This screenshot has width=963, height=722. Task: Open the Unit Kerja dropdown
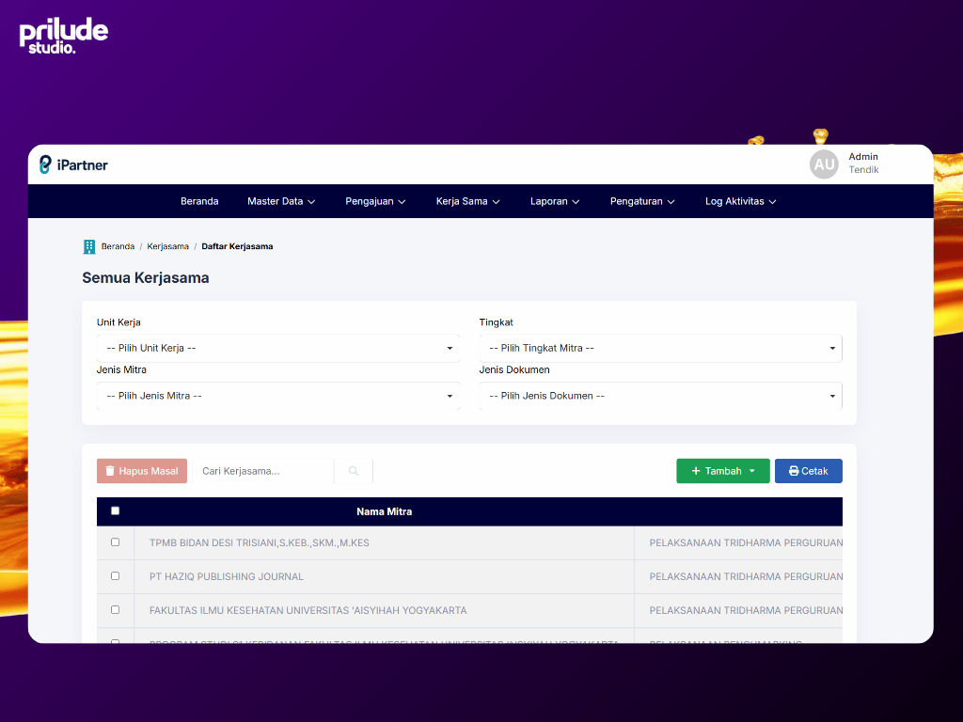click(x=278, y=348)
